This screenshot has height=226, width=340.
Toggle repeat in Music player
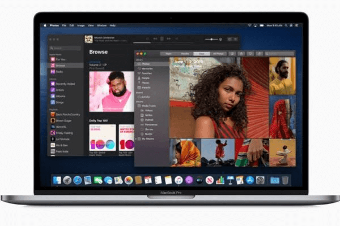click(x=176, y=39)
